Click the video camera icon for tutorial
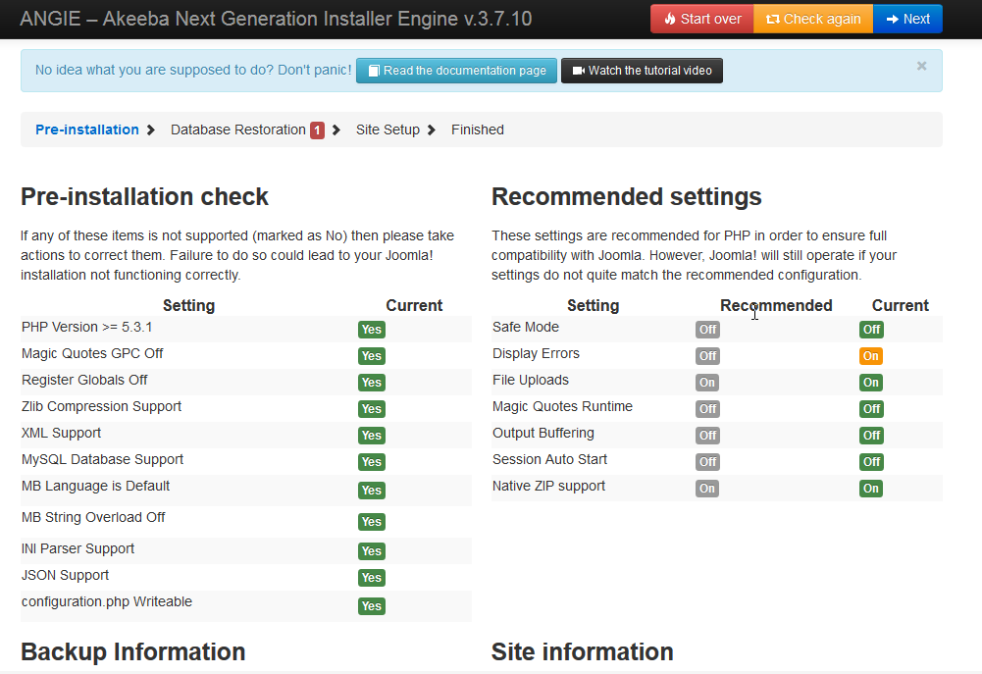Viewport: 982px width, 674px height. click(578, 71)
